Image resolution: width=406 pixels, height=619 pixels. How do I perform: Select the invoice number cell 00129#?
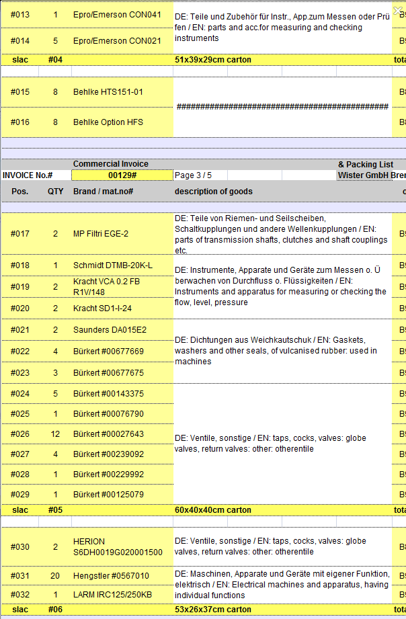pos(122,175)
